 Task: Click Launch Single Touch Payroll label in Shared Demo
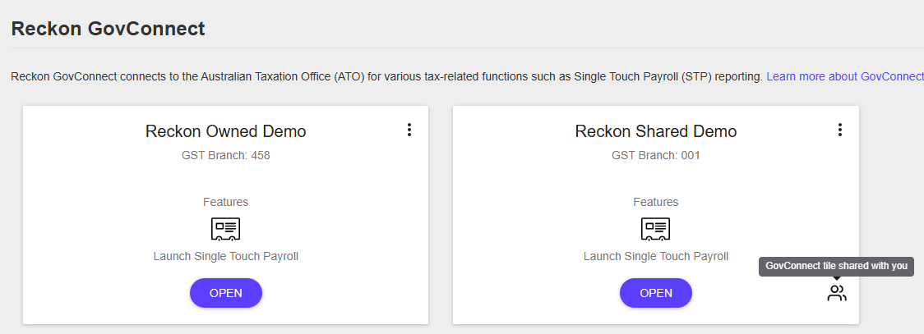pos(655,256)
